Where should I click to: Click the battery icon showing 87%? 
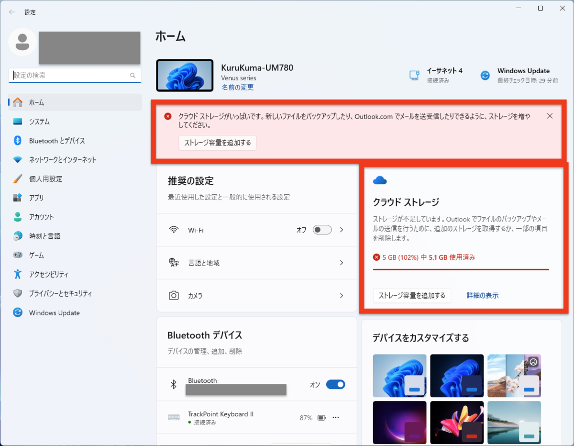pyautogui.click(x=321, y=418)
